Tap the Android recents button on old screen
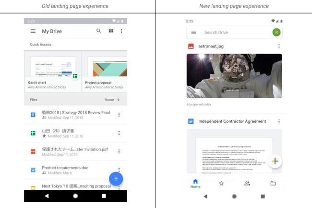312x208 pixels. [104, 196]
